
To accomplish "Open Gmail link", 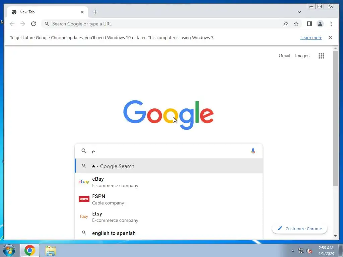I will pyautogui.click(x=284, y=56).
